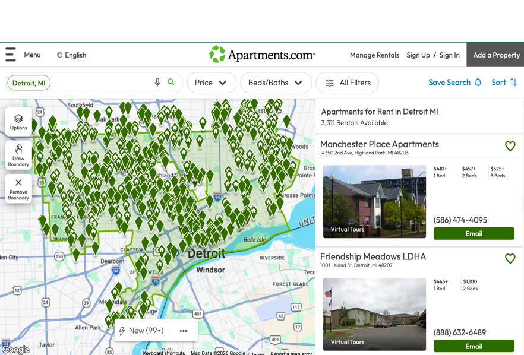The image size is (524, 355).
Task: Expand the Beds/Baths dropdown
Action: [276, 83]
